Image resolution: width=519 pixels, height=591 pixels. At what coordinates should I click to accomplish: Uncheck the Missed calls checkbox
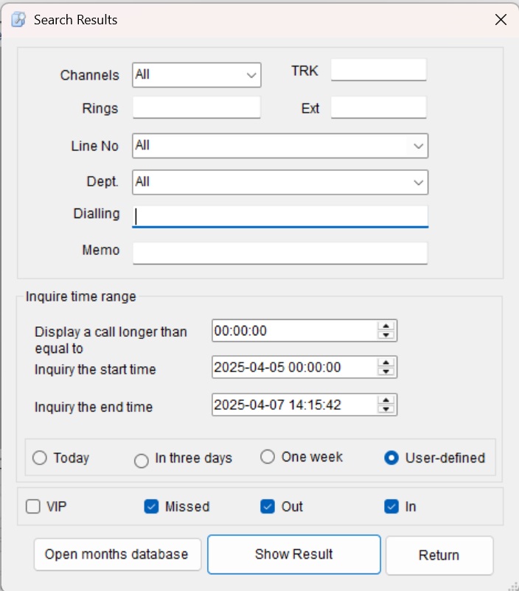(x=151, y=506)
